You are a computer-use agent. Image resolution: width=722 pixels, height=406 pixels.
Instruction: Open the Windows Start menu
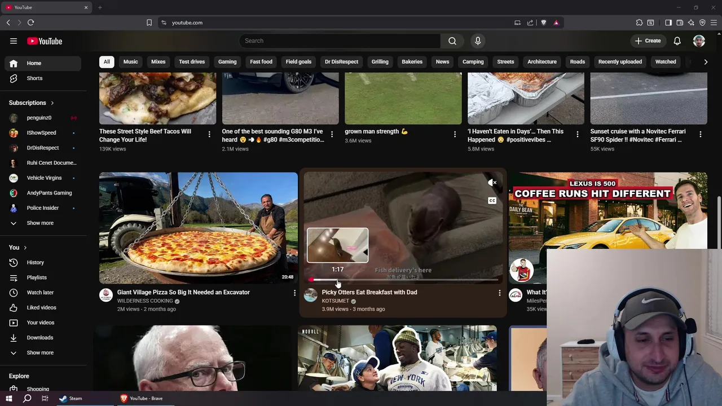(x=9, y=398)
